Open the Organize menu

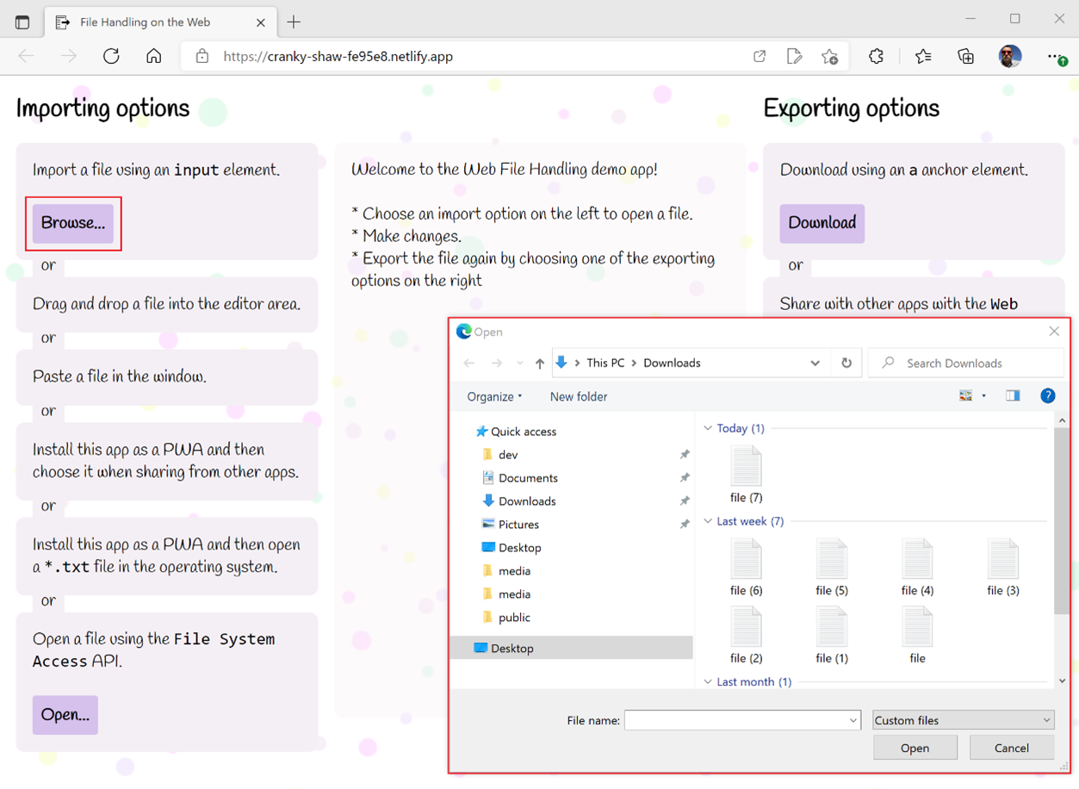pyautogui.click(x=494, y=396)
